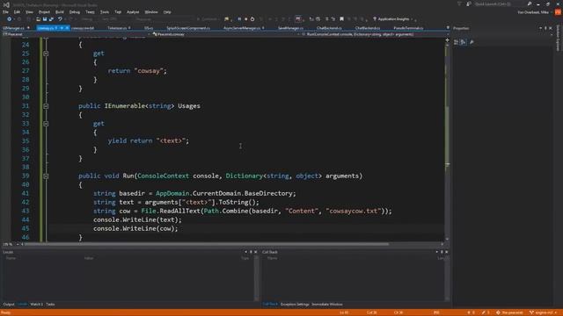Collapse the Usages property at line 31
This screenshot has width=563, height=316.
pos(46,106)
